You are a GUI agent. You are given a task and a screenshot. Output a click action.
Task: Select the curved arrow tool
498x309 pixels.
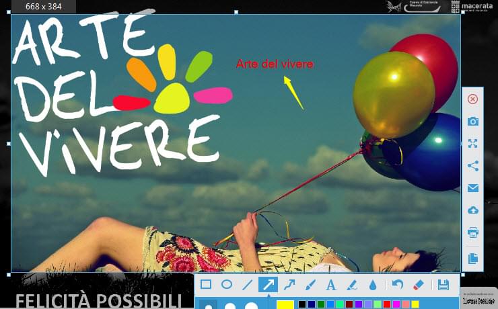tap(289, 285)
